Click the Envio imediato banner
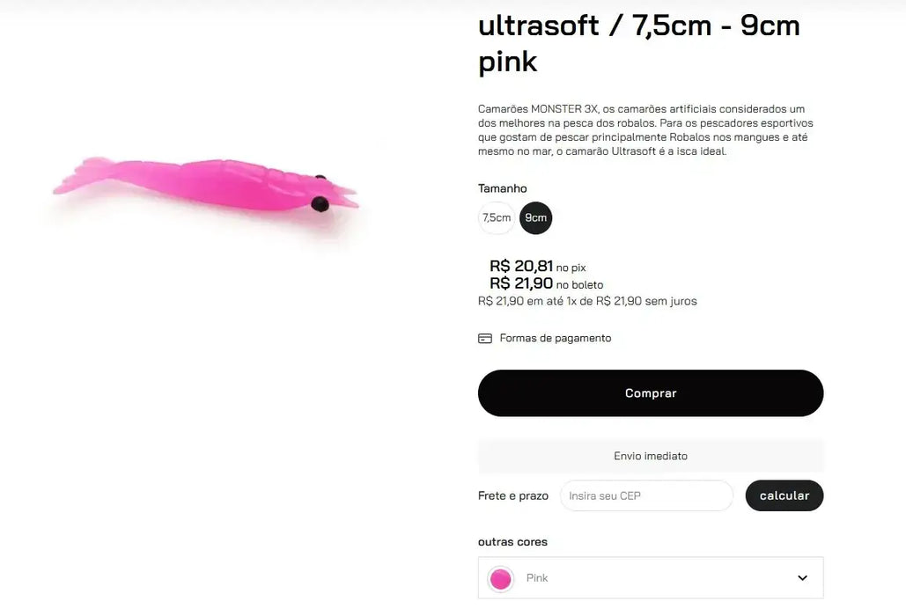Viewport: 906px width, 616px height. pyautogui.click(x=651, y=456)
